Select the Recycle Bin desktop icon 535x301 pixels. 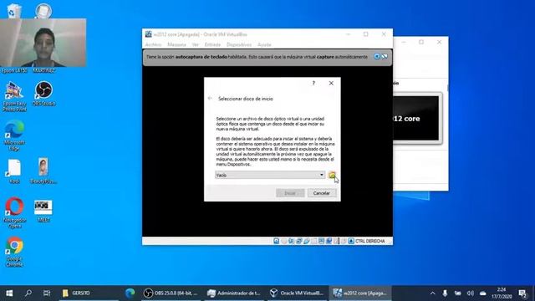pyautogui.click(x=14, y=10)
